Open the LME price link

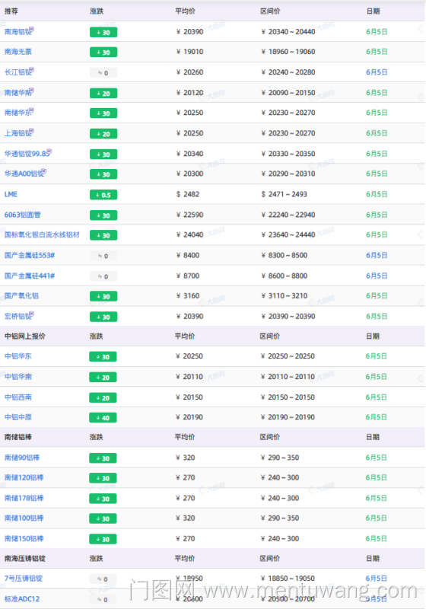point(11,194)
